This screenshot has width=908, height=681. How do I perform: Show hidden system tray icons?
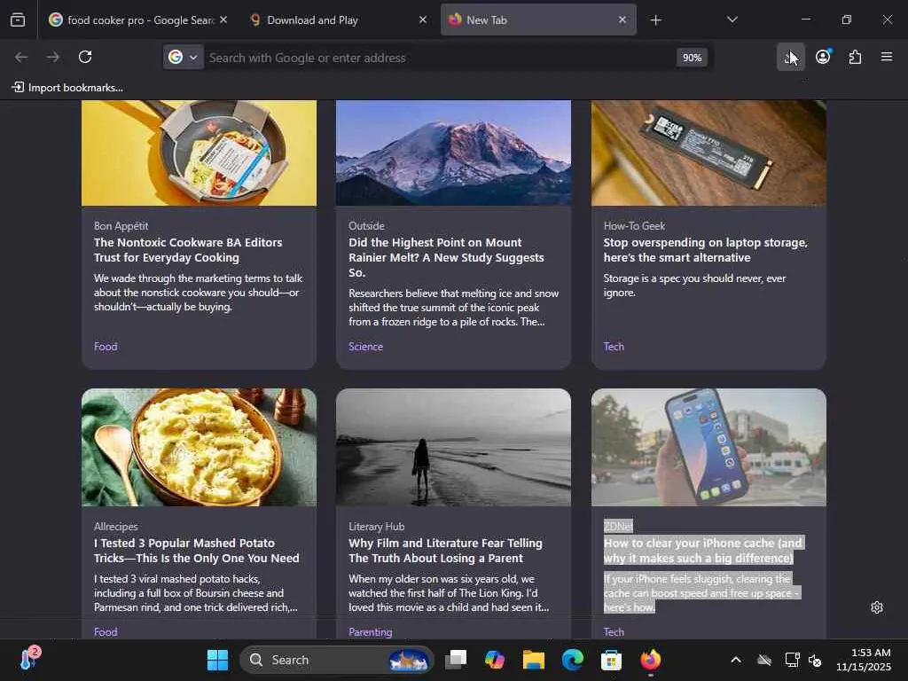(735, 660)
